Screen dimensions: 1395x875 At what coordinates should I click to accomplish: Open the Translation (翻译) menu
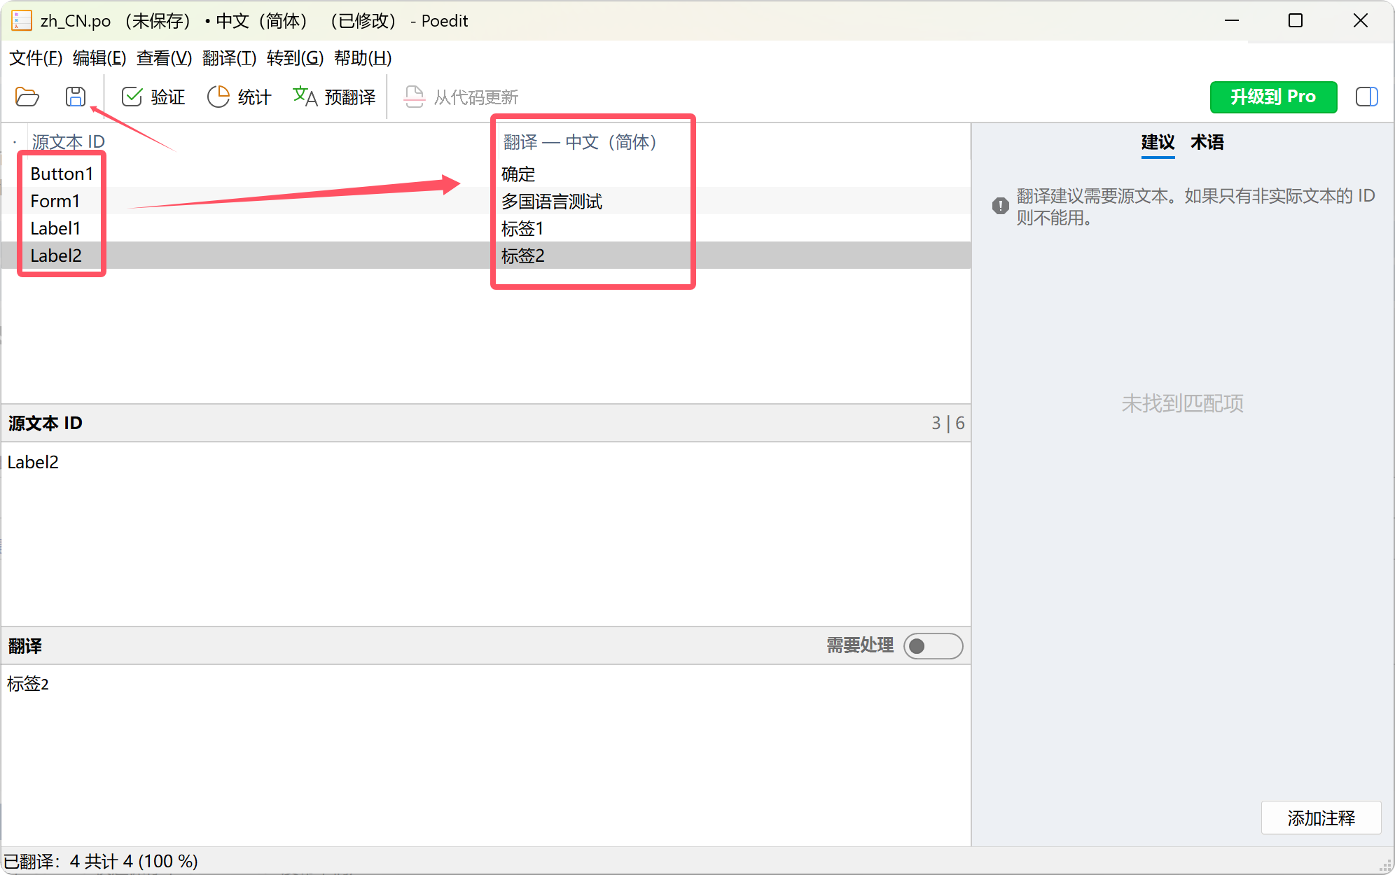pyautogui.click(x=229, y=58)
